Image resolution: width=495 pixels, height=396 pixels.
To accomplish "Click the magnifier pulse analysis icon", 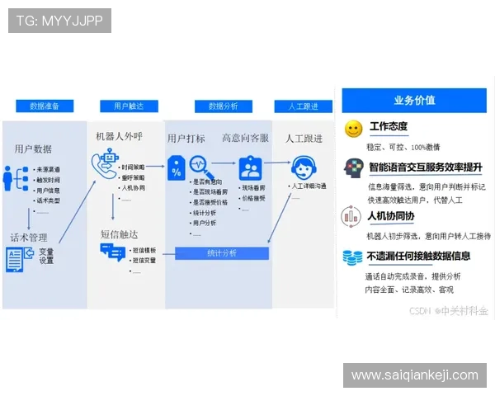I will (x=201, y=167).
